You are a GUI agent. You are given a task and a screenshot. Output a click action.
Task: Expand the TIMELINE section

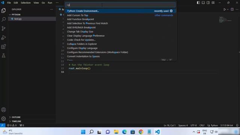pos(32,121)
